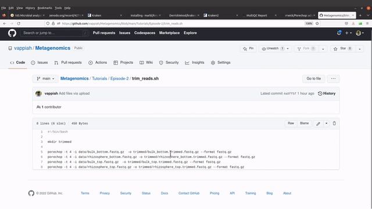Click the Go to file button
Viewport: 372px width, 209px height.
tap(314, 79)
